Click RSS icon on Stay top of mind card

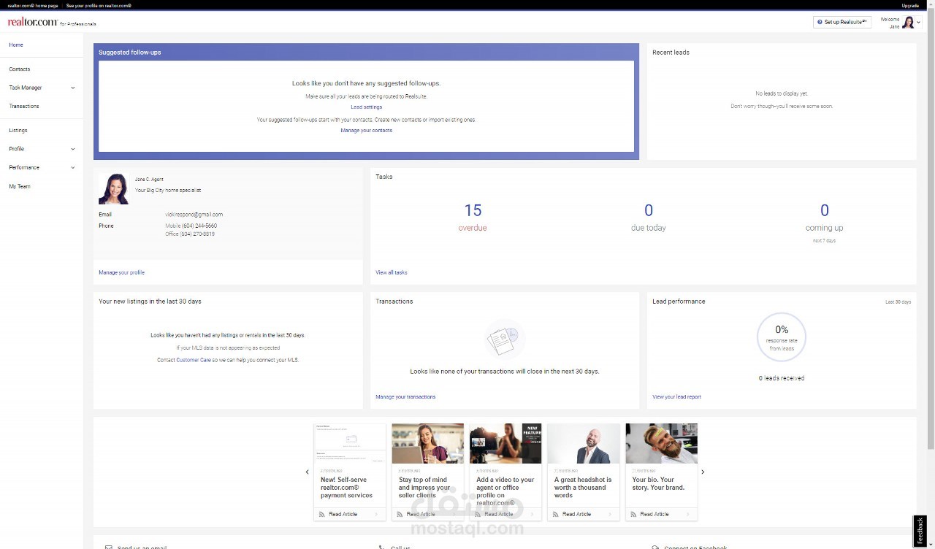point(399,514)
